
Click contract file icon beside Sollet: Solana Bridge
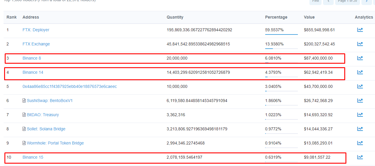click(x=24, y=129)
